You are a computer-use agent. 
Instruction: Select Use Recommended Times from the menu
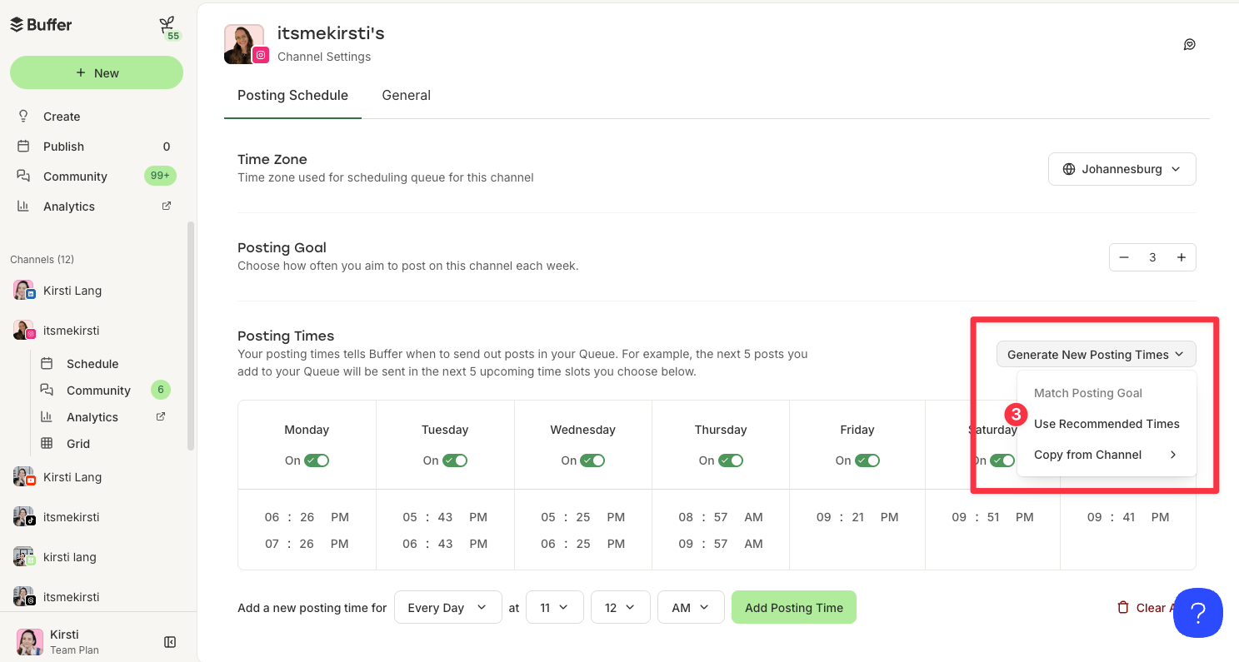click(x=1107, y=424)
